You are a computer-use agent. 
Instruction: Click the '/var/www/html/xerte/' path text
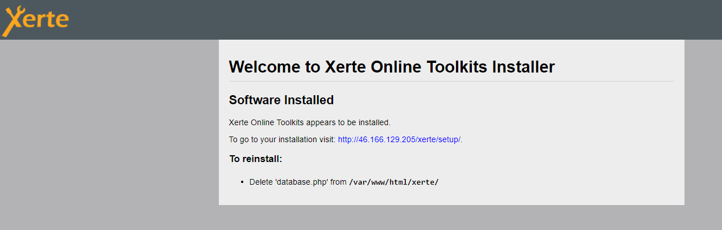coord(394,182)
